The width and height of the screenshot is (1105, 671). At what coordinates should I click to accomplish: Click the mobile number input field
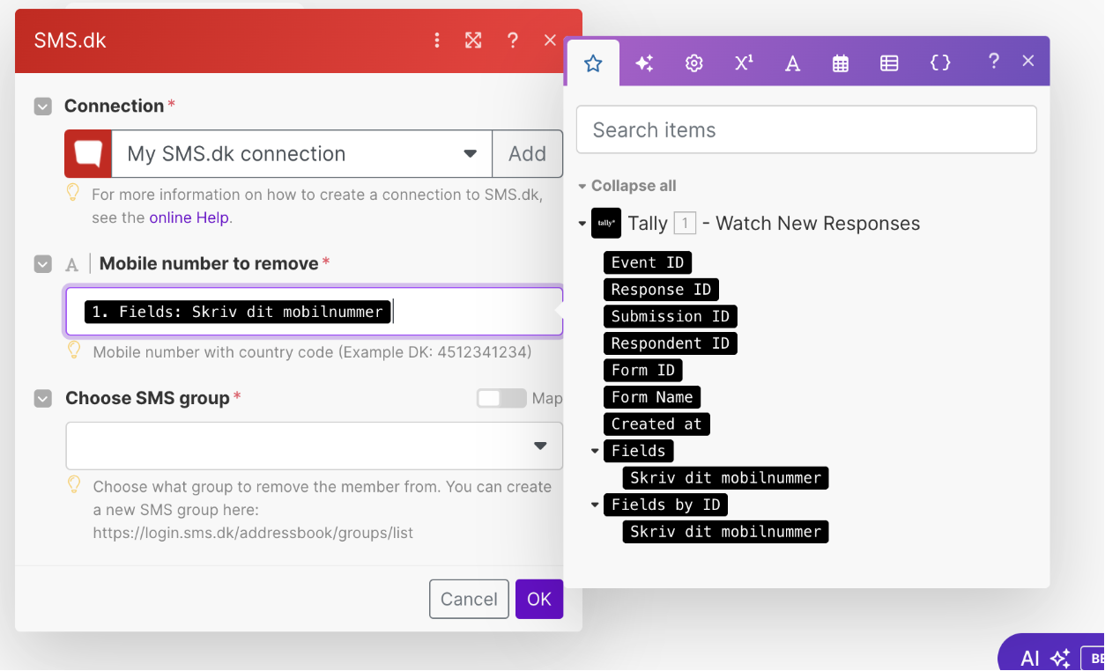pos(315,312)
